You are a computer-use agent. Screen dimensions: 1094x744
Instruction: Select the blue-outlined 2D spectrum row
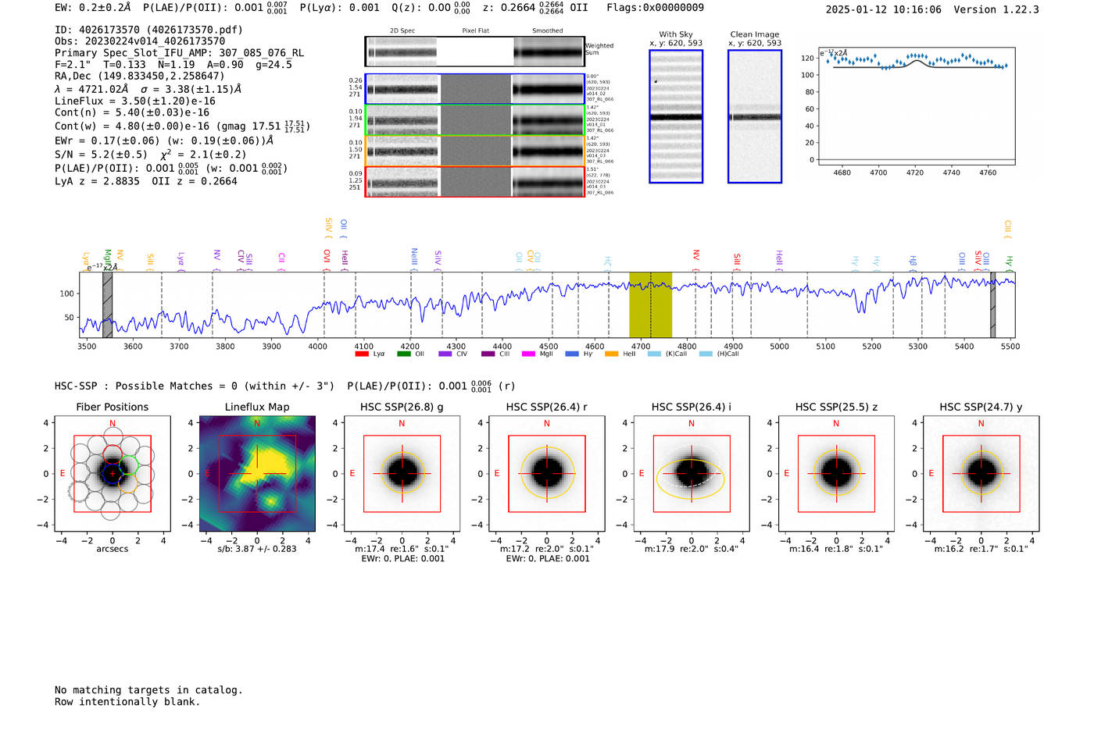point(474,89)
